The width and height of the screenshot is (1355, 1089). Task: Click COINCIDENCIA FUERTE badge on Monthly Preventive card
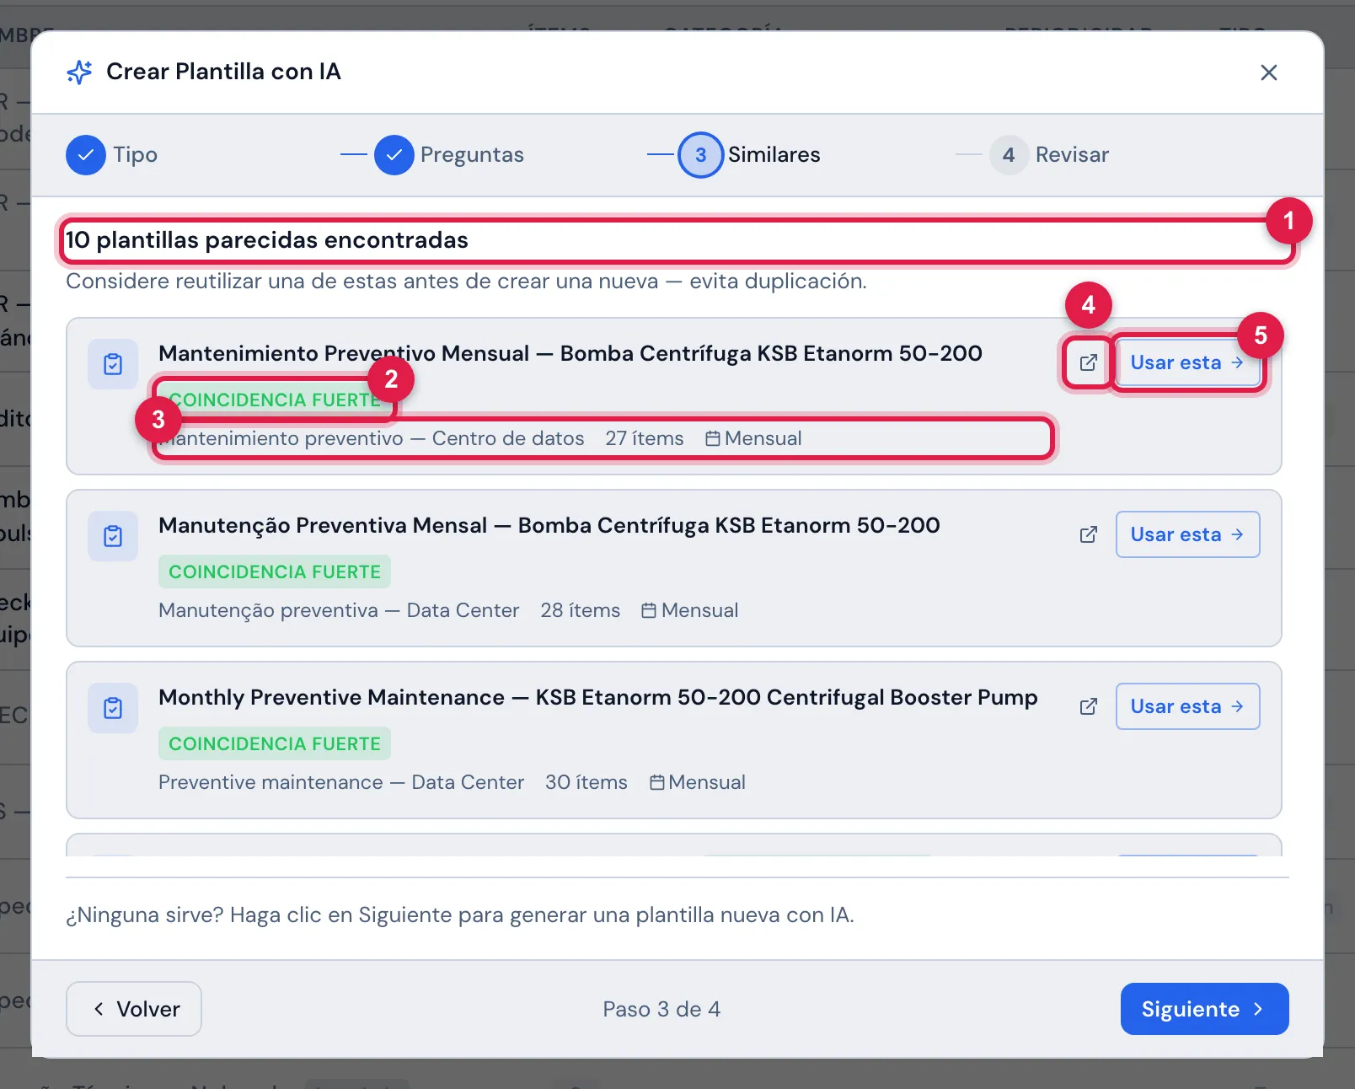tap(275, 743)
